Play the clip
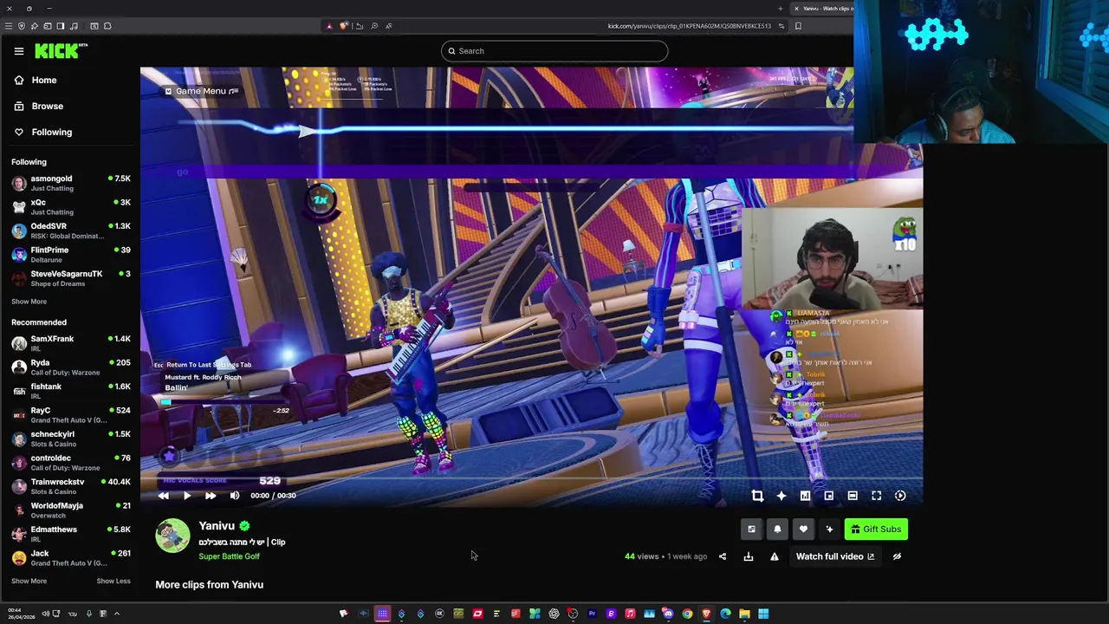The height and width of the screenshot is (624, 1109). [x=187, y=496]
